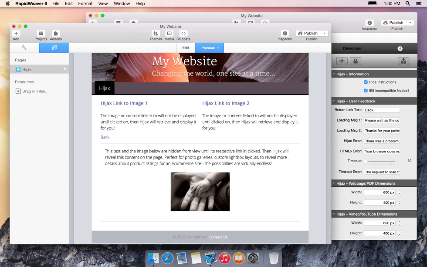Collapse Hijax - Vimeo/YouTube Dimensions section
Screen dimensions: 427x267
(x=334, y=214)
